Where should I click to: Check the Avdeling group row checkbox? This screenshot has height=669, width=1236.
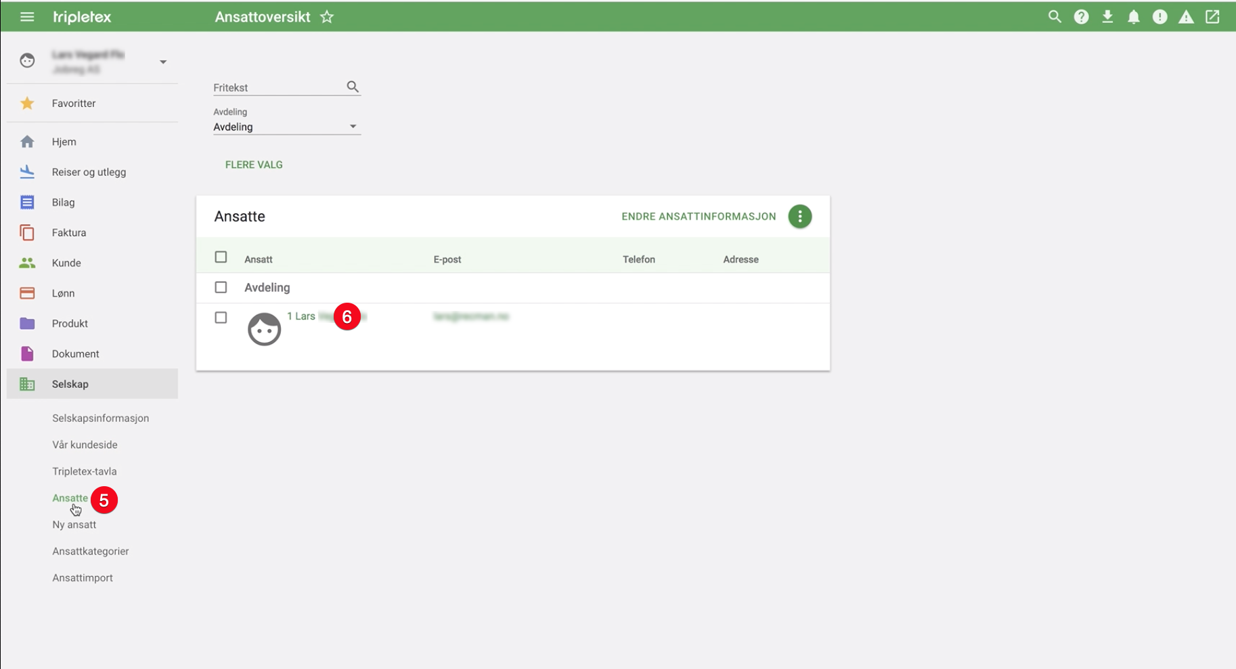coord(221,287)
